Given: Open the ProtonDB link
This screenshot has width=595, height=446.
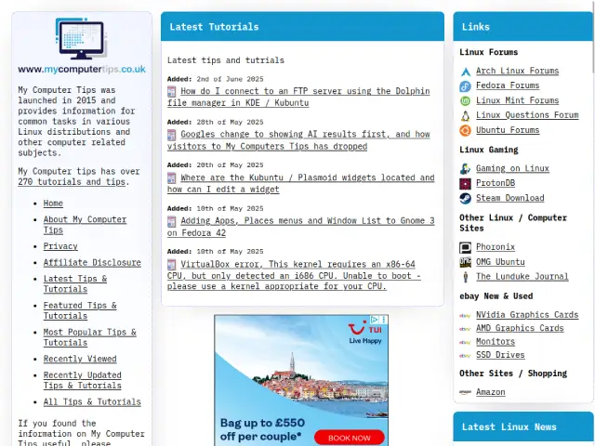Looking at the screenshot, I should click(x=496, y=183).
